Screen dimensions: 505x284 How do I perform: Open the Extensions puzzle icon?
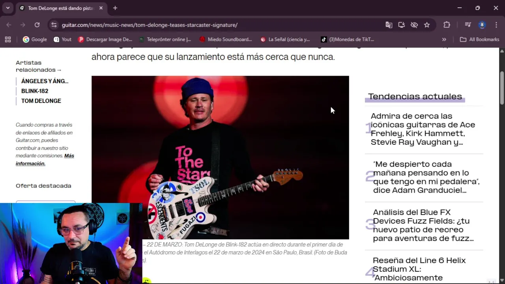pos(447,25)
